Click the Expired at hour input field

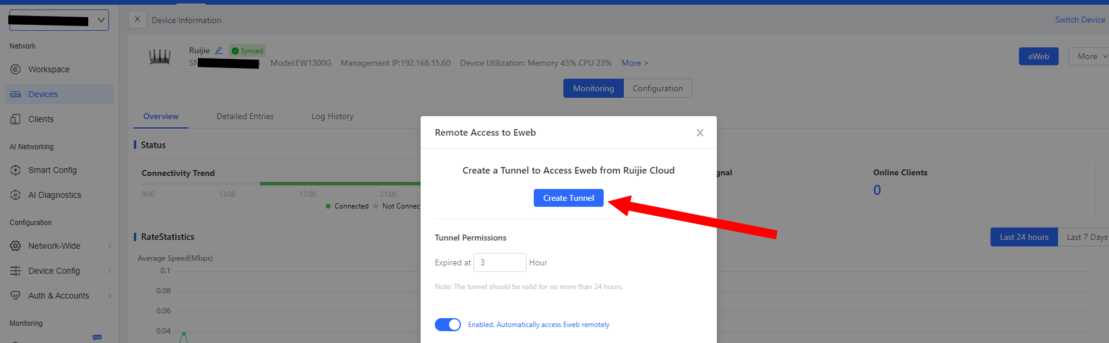coord(499,262)
